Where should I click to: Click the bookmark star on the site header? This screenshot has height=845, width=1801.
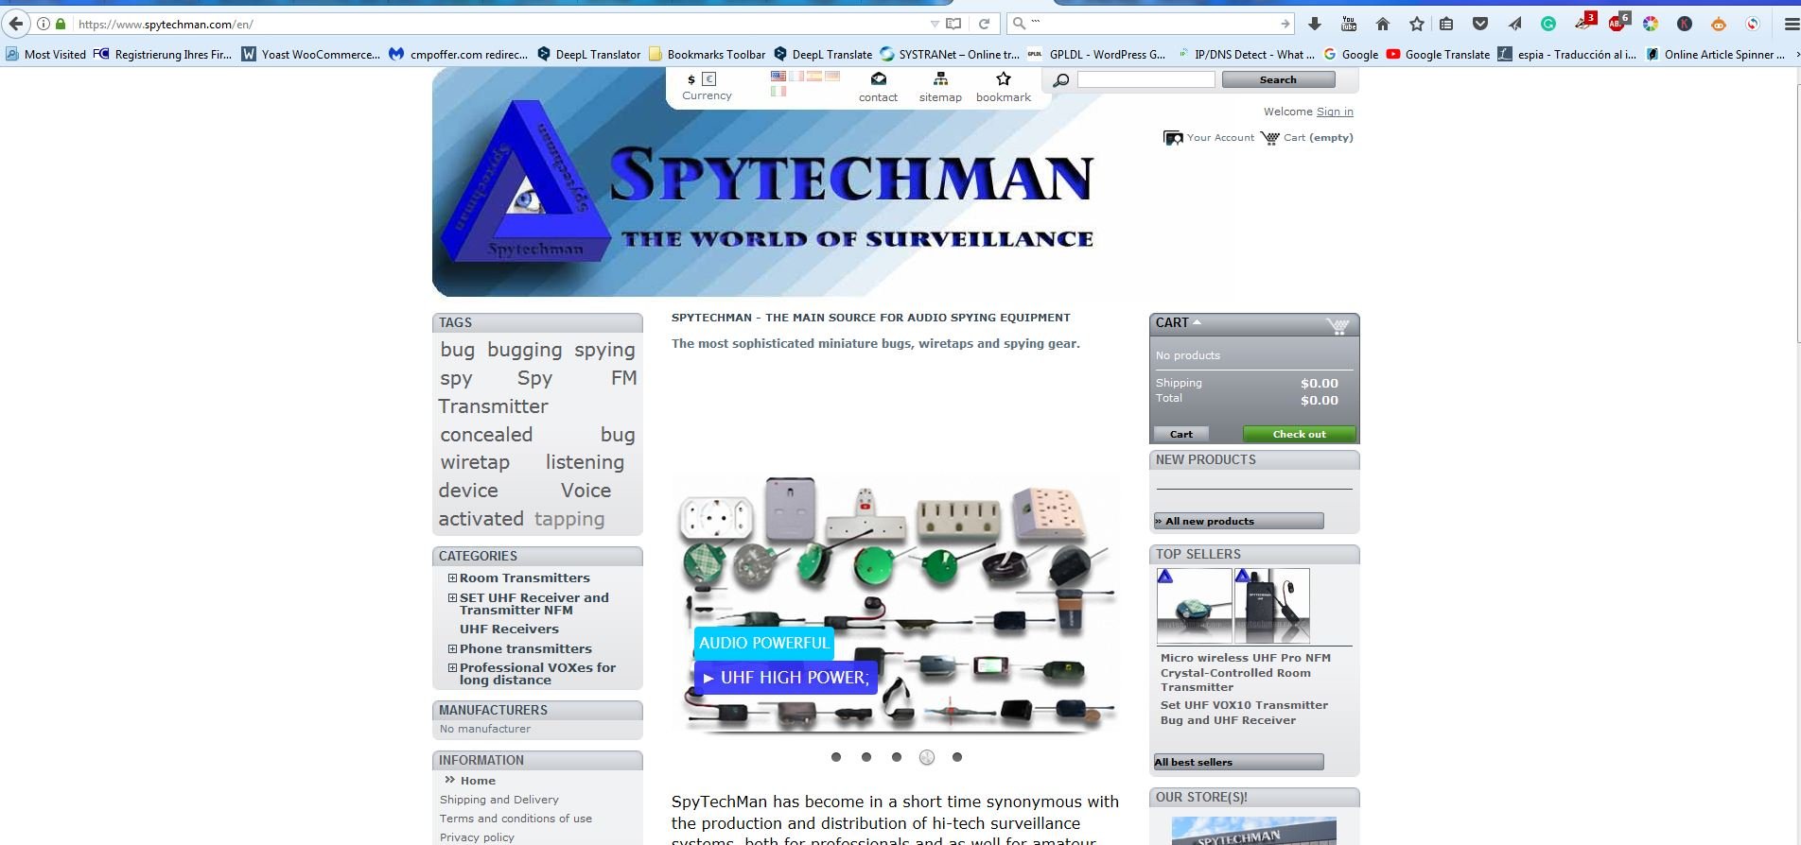(x=1004, y=79)
